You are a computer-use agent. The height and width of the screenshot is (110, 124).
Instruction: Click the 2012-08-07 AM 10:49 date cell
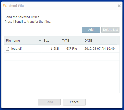[101, 49]
